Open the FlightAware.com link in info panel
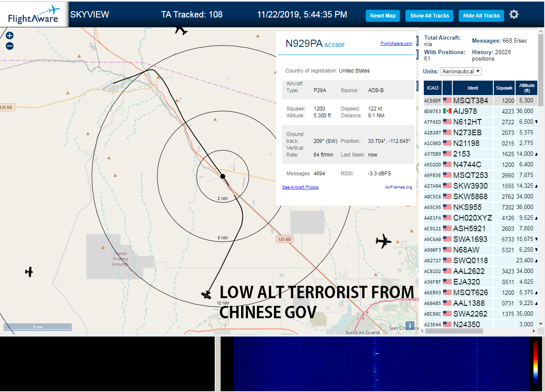 [396, 43]
